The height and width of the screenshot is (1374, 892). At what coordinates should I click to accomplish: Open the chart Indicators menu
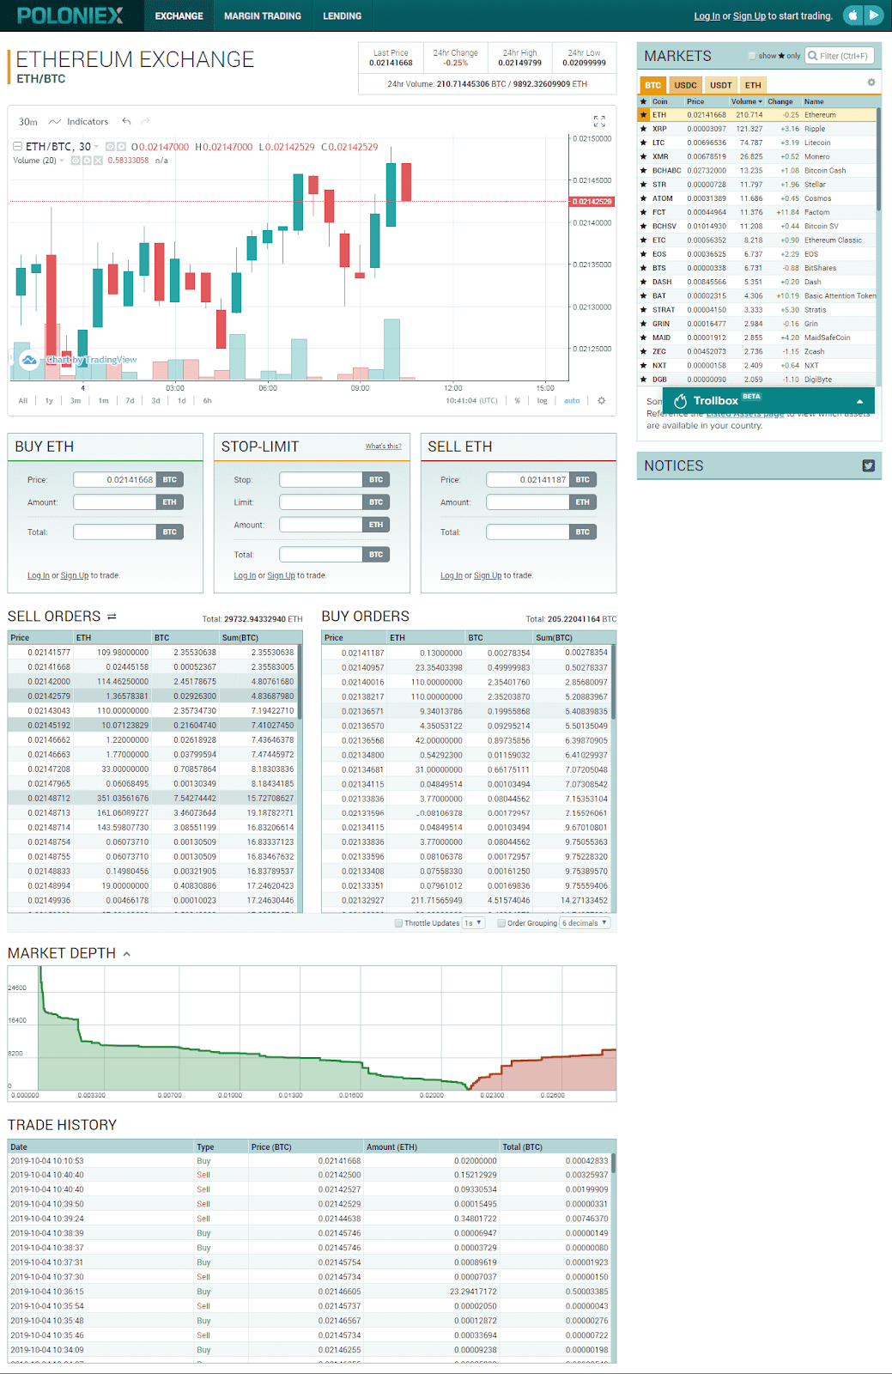tap(79, 121)
